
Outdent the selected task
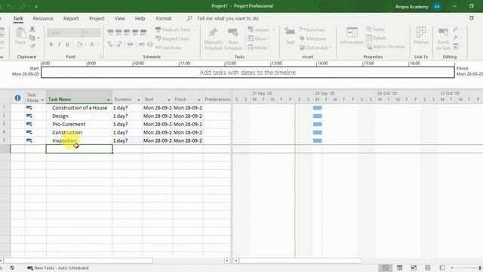tap(110, 45)
